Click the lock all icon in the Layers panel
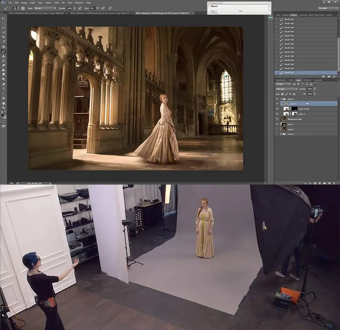 [294, 94]
